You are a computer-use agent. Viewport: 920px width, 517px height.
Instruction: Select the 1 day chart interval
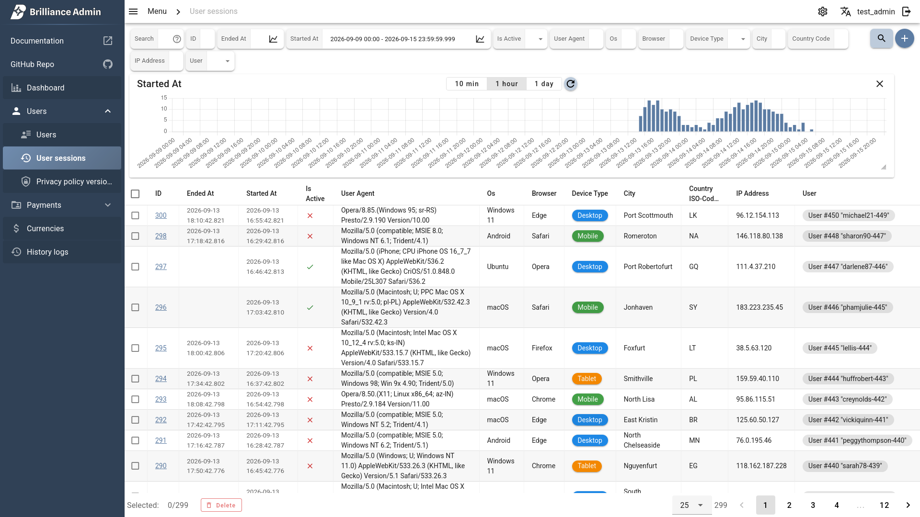[x=544, y=84]
